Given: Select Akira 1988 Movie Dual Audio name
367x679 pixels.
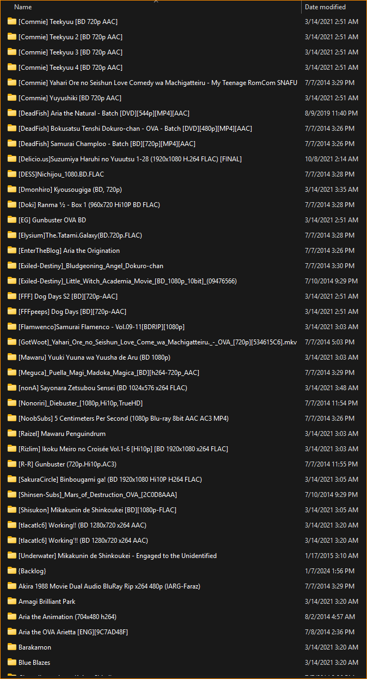Looking at the screenshot, I should [x=109, y=586].
